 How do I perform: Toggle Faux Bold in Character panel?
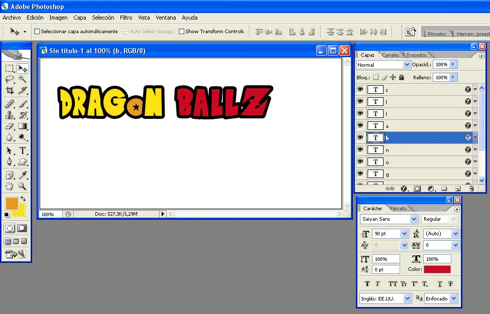point(367,284)
